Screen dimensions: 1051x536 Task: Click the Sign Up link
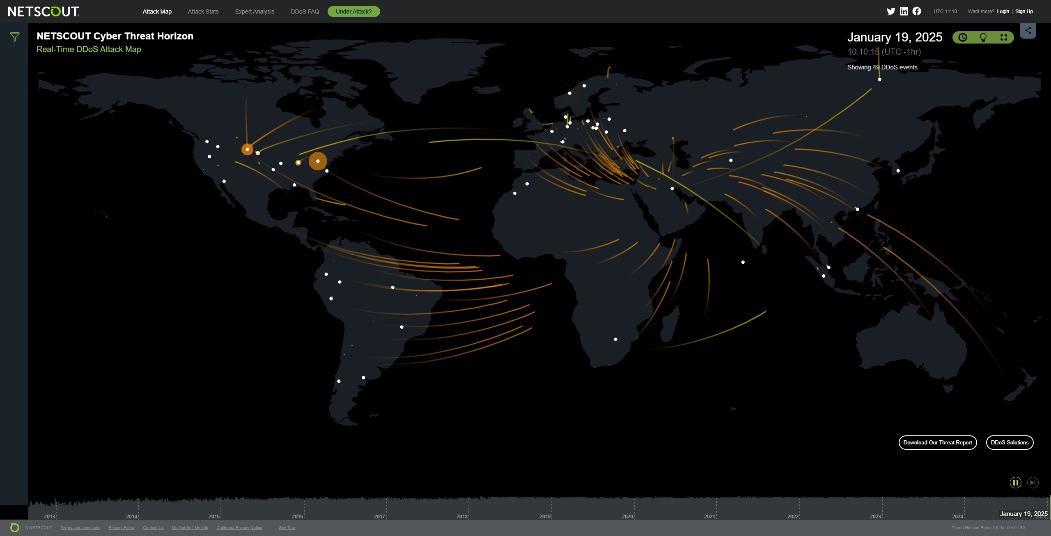1024,12
